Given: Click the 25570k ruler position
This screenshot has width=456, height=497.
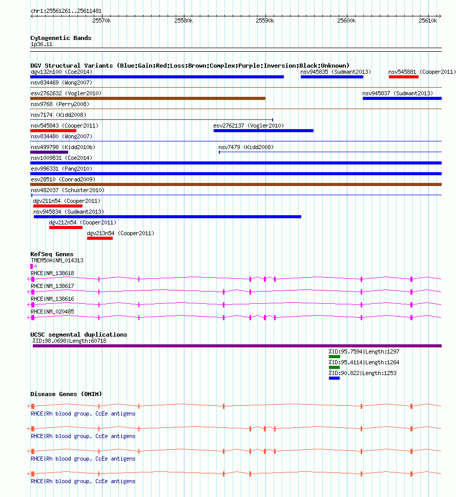Looking at the screenshot, I should coord(102,20).
